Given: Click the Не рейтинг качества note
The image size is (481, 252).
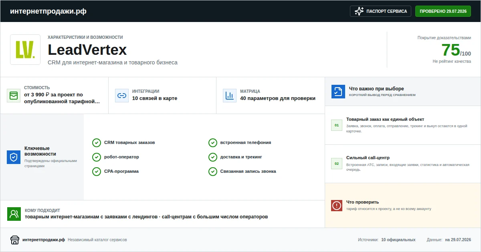Looking at the screenshot, I should (x=452, y=62).
